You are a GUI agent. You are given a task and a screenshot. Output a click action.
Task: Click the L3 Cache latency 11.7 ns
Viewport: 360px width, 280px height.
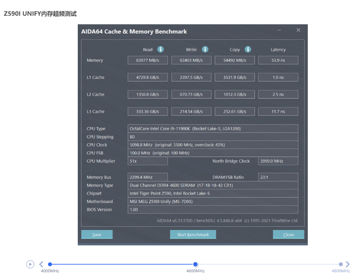(278, 112)
